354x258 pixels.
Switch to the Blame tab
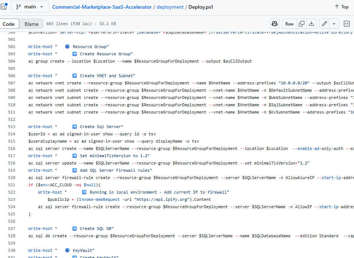(x=31, y=24)
